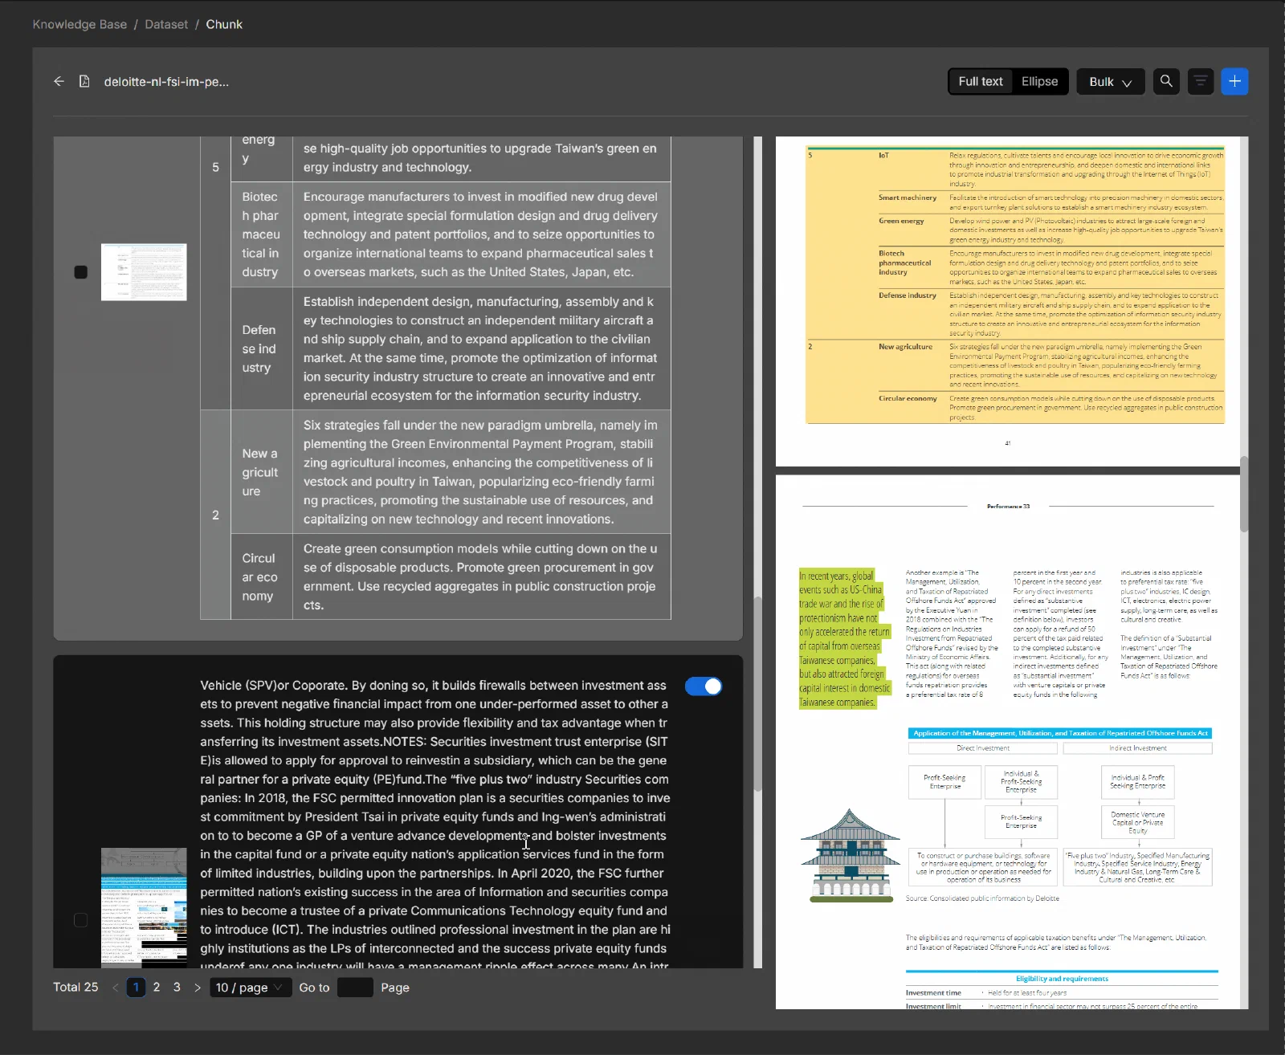
Task: Navigate to Dataset breadcrumb
Action: (x=166, y=24)
